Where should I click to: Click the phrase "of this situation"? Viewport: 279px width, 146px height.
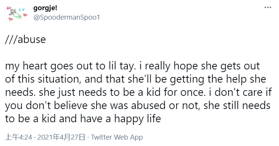pyautogui.click(x=42, y=79)
